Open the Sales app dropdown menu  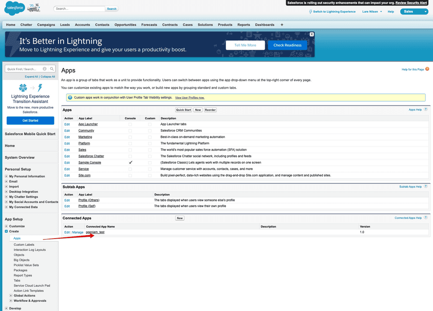414,12
